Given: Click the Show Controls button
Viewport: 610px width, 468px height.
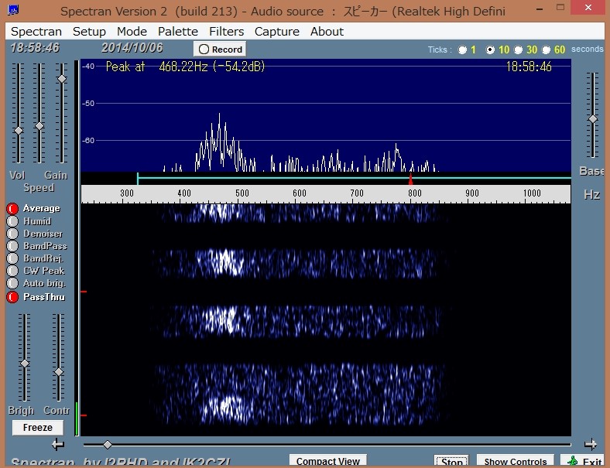Looking at the screenshot, I should pos(516,461).
